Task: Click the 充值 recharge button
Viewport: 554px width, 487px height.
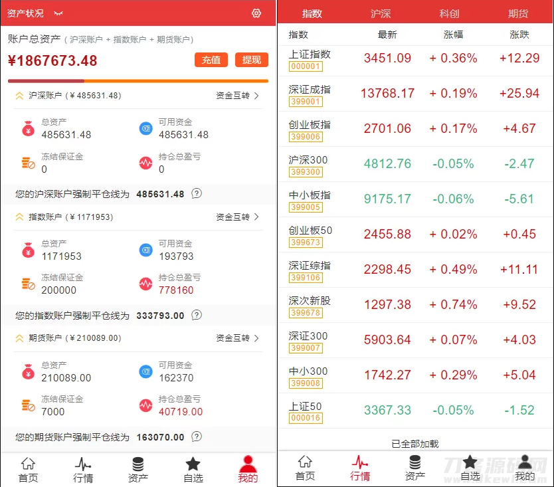Action: click(211, 59)
